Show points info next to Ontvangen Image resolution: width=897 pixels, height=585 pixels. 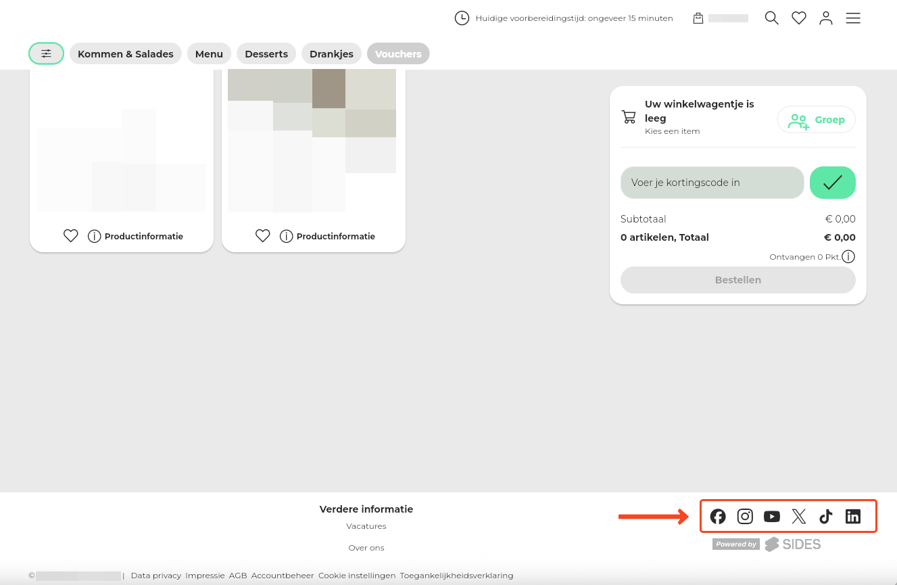click(x=848, y=257)
